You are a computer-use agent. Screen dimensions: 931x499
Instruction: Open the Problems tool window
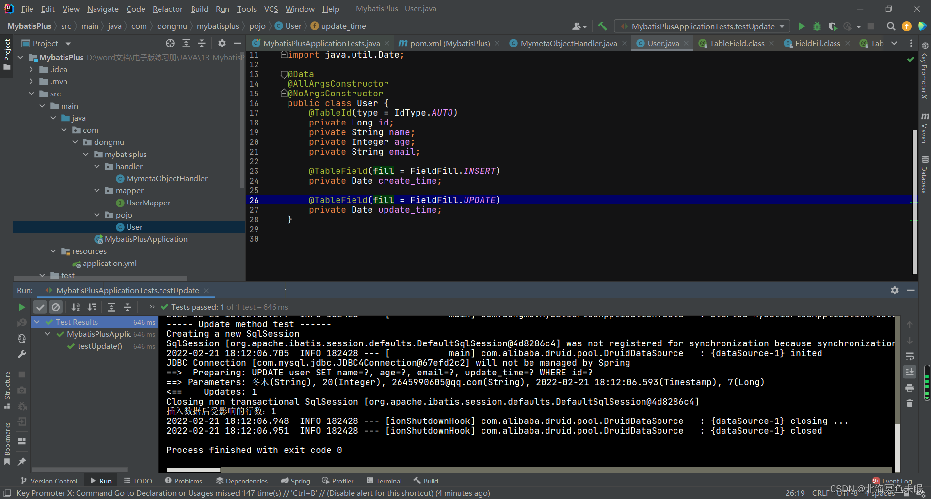tap(183, 481)
